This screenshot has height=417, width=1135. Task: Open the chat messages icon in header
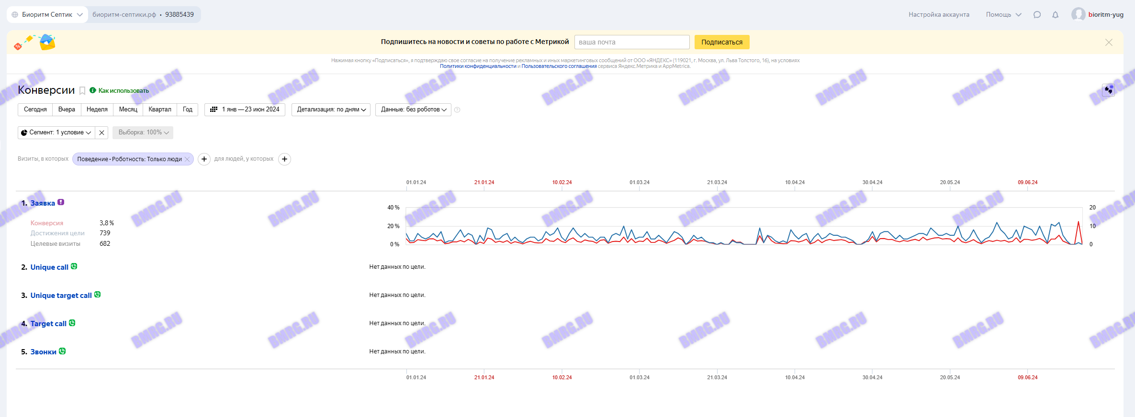[1037, 15]
